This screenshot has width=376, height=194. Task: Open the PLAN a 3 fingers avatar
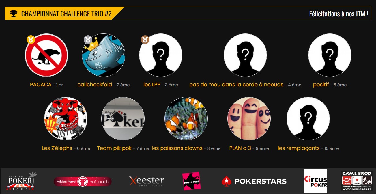click(x=249, y=119)
